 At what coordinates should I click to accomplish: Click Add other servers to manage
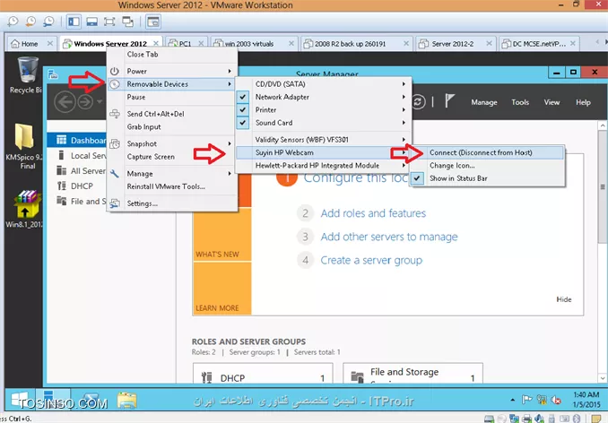[389, 237]
